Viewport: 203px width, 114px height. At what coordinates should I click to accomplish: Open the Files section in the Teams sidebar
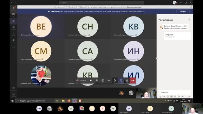pyautogui.click(x=13, y=41)
